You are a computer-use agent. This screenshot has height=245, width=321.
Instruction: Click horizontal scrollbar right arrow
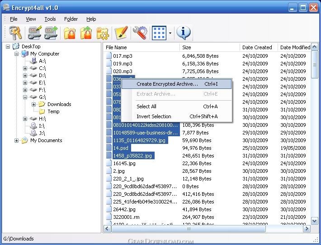(x=307, y=229)
